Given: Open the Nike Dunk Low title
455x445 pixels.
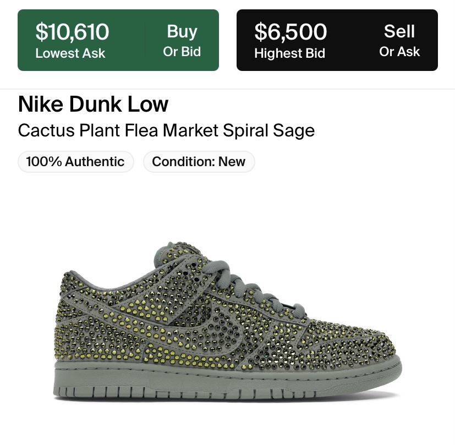Looking at the screenshot, I should [93, 104].
